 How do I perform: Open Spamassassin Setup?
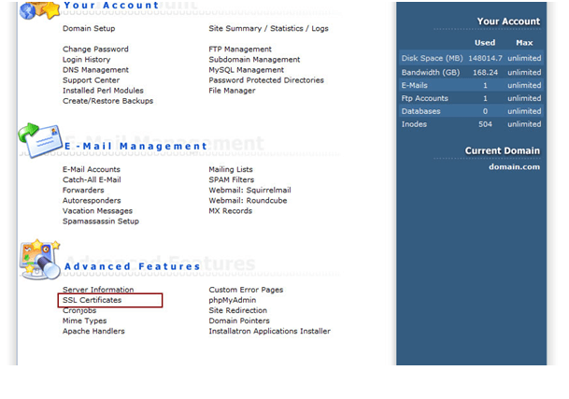[x=101, y=221]
